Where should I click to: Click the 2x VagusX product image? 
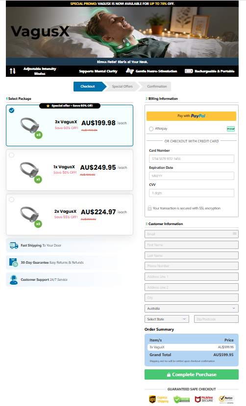coord(29,214)
